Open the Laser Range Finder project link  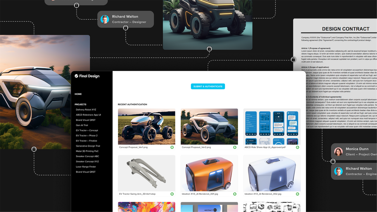[86, 167]
